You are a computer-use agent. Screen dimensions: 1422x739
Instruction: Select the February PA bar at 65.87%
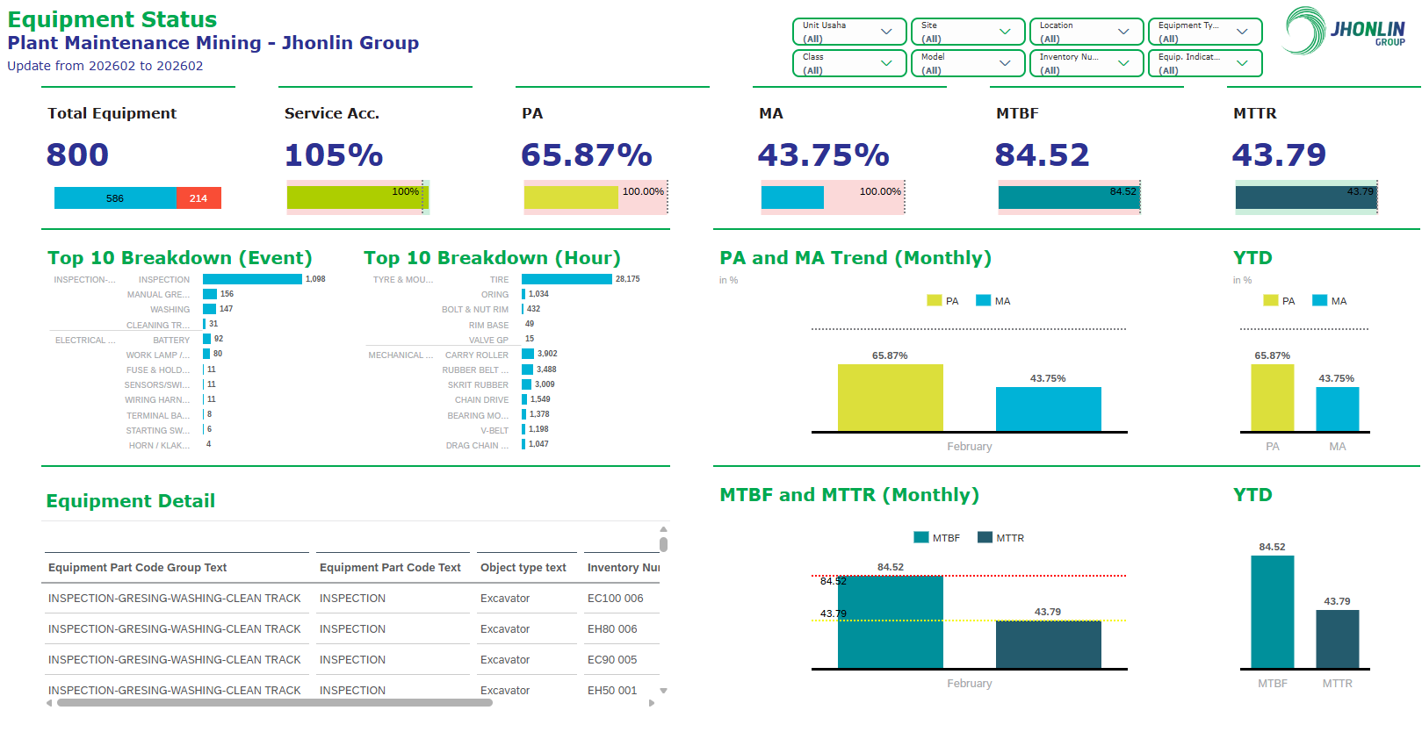[891, 398]
